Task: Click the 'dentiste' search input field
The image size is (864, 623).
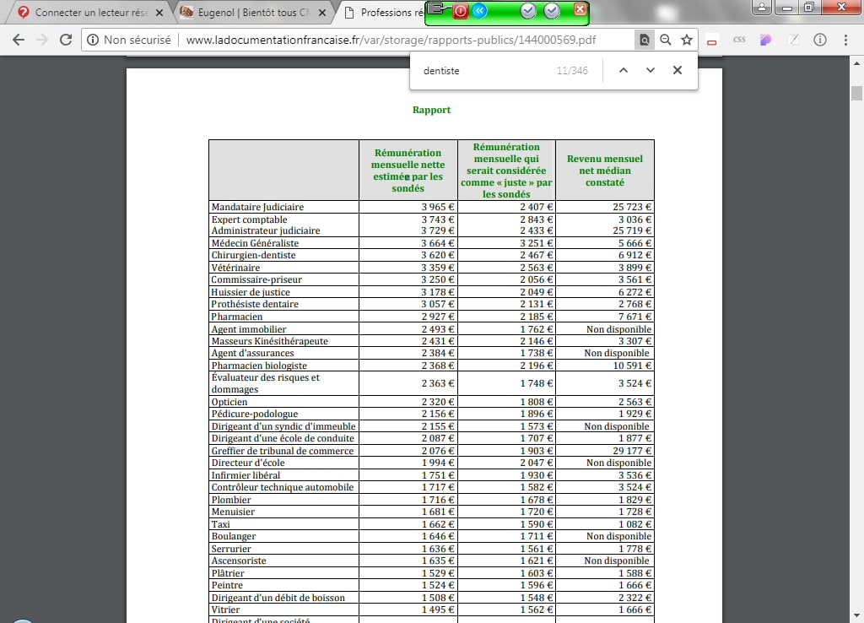Action: [481, 71]
